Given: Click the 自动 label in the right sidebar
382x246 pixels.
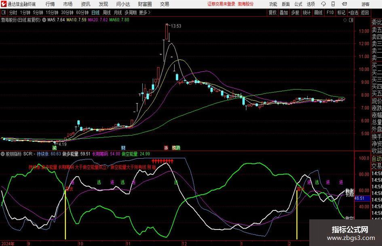Looking at the screenshot, I should pyautogui.click(x=377, y=159).
